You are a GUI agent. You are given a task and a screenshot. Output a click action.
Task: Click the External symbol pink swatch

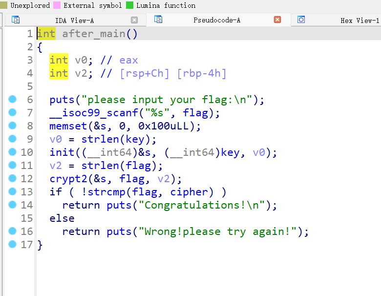tap(57, 5)
